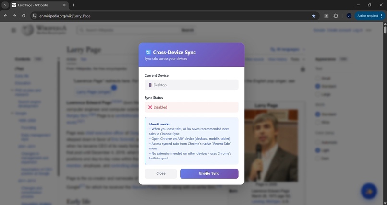Click the Desktop device icon
Viewport: 387px width, 205px height.
150,85
